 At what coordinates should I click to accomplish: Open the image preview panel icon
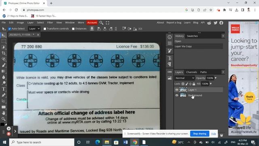[170, 78]
